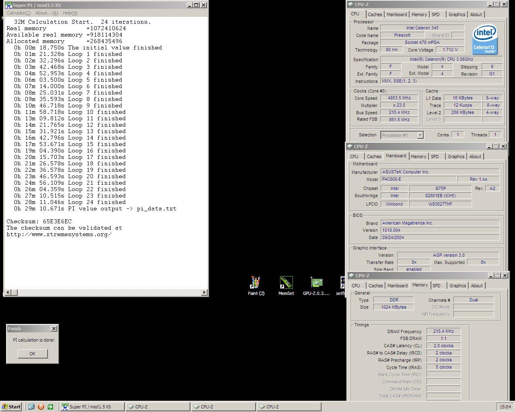Screen dimensions: 515x412
Task: Click the '5 clocks' cycle time value
Action: [443, 367]
